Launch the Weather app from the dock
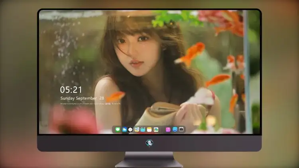Screen dimensions: 299x168 (x=124, y=129)
